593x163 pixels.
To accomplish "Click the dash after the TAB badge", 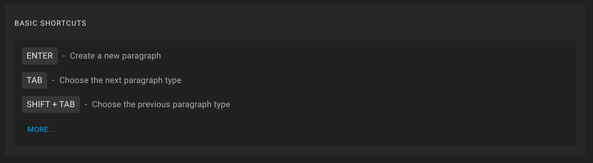I will click(53, 80).
